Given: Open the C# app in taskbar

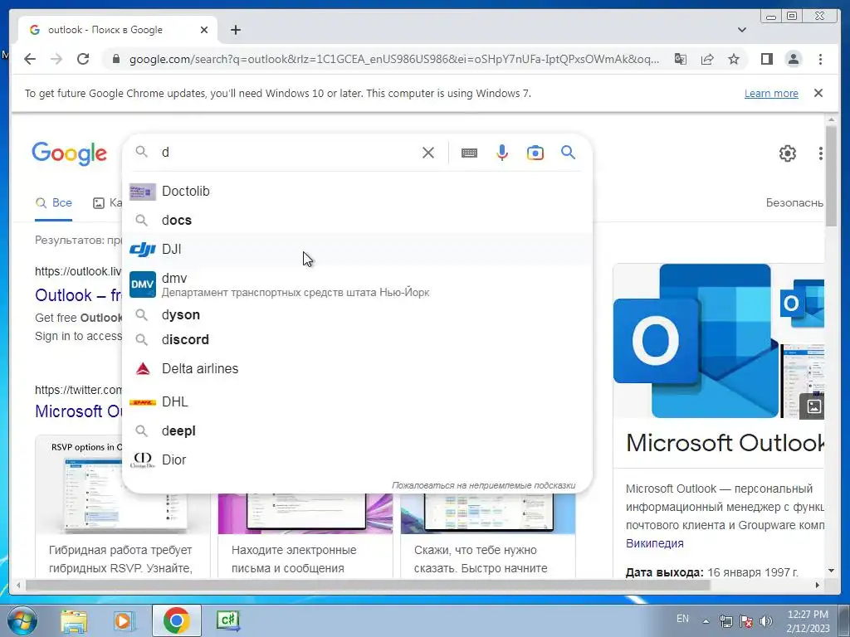Looking at the screenshot, I should 227,620.
